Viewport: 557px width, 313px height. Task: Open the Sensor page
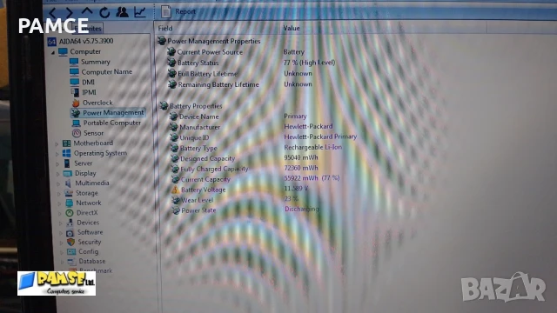[x=93, y=133]
